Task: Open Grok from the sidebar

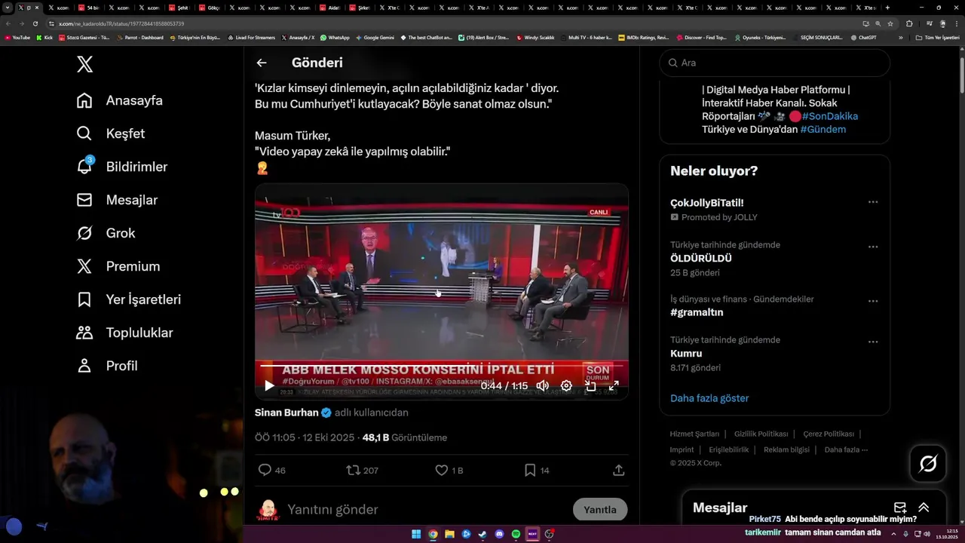Action: pos(106,233)
